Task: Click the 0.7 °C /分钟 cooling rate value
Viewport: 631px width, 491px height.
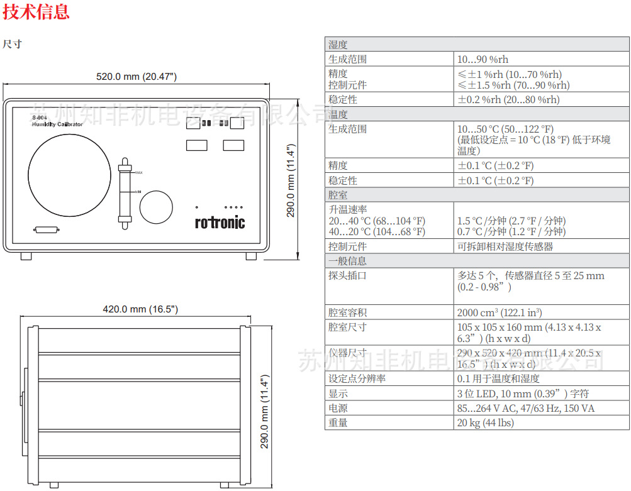Action: (x=511, y=231)
